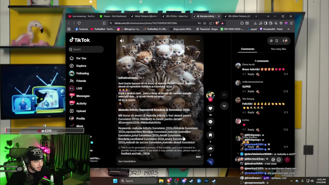Open the profile avatar in top-right pill
This screenshot has width=329, height=185.
point(285,41)
